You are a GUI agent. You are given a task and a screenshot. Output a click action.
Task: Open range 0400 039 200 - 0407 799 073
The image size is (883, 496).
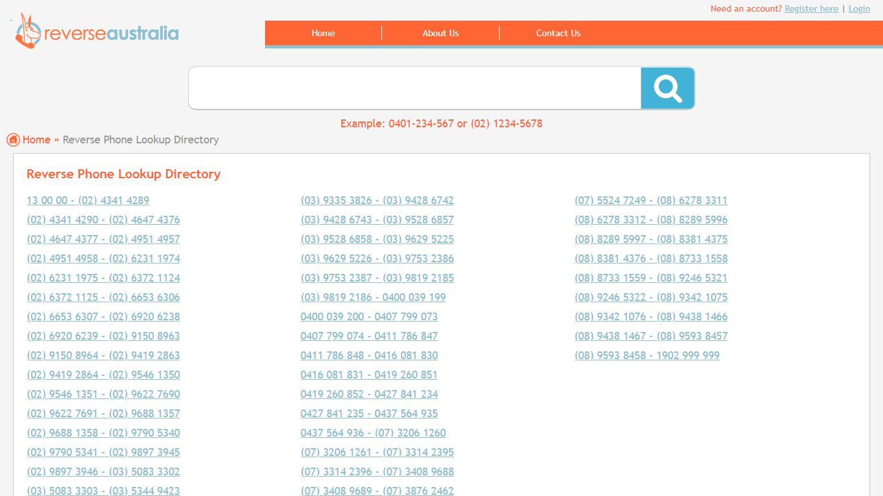[x=369, y=316]
